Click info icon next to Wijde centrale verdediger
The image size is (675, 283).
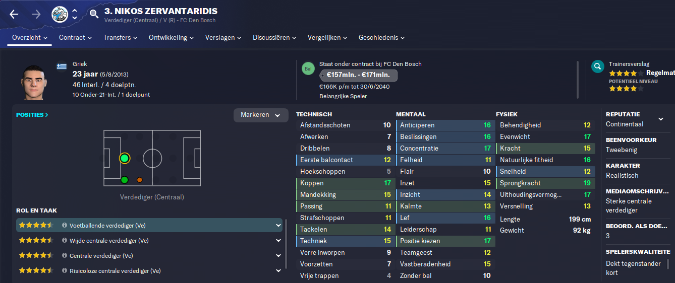point(65,241)
